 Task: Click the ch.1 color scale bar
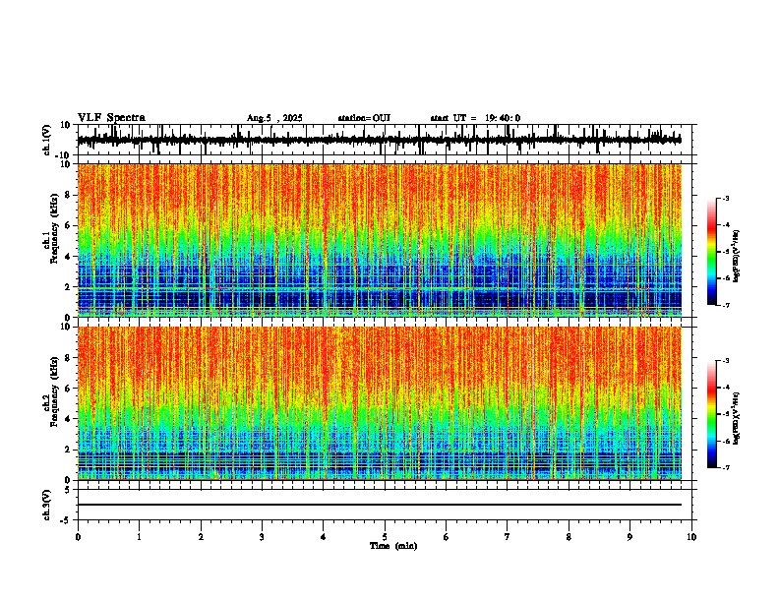712,252
